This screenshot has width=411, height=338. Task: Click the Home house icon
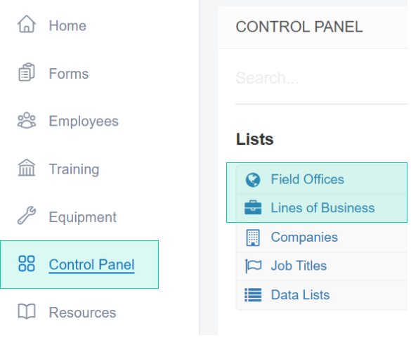pos(27,24)
